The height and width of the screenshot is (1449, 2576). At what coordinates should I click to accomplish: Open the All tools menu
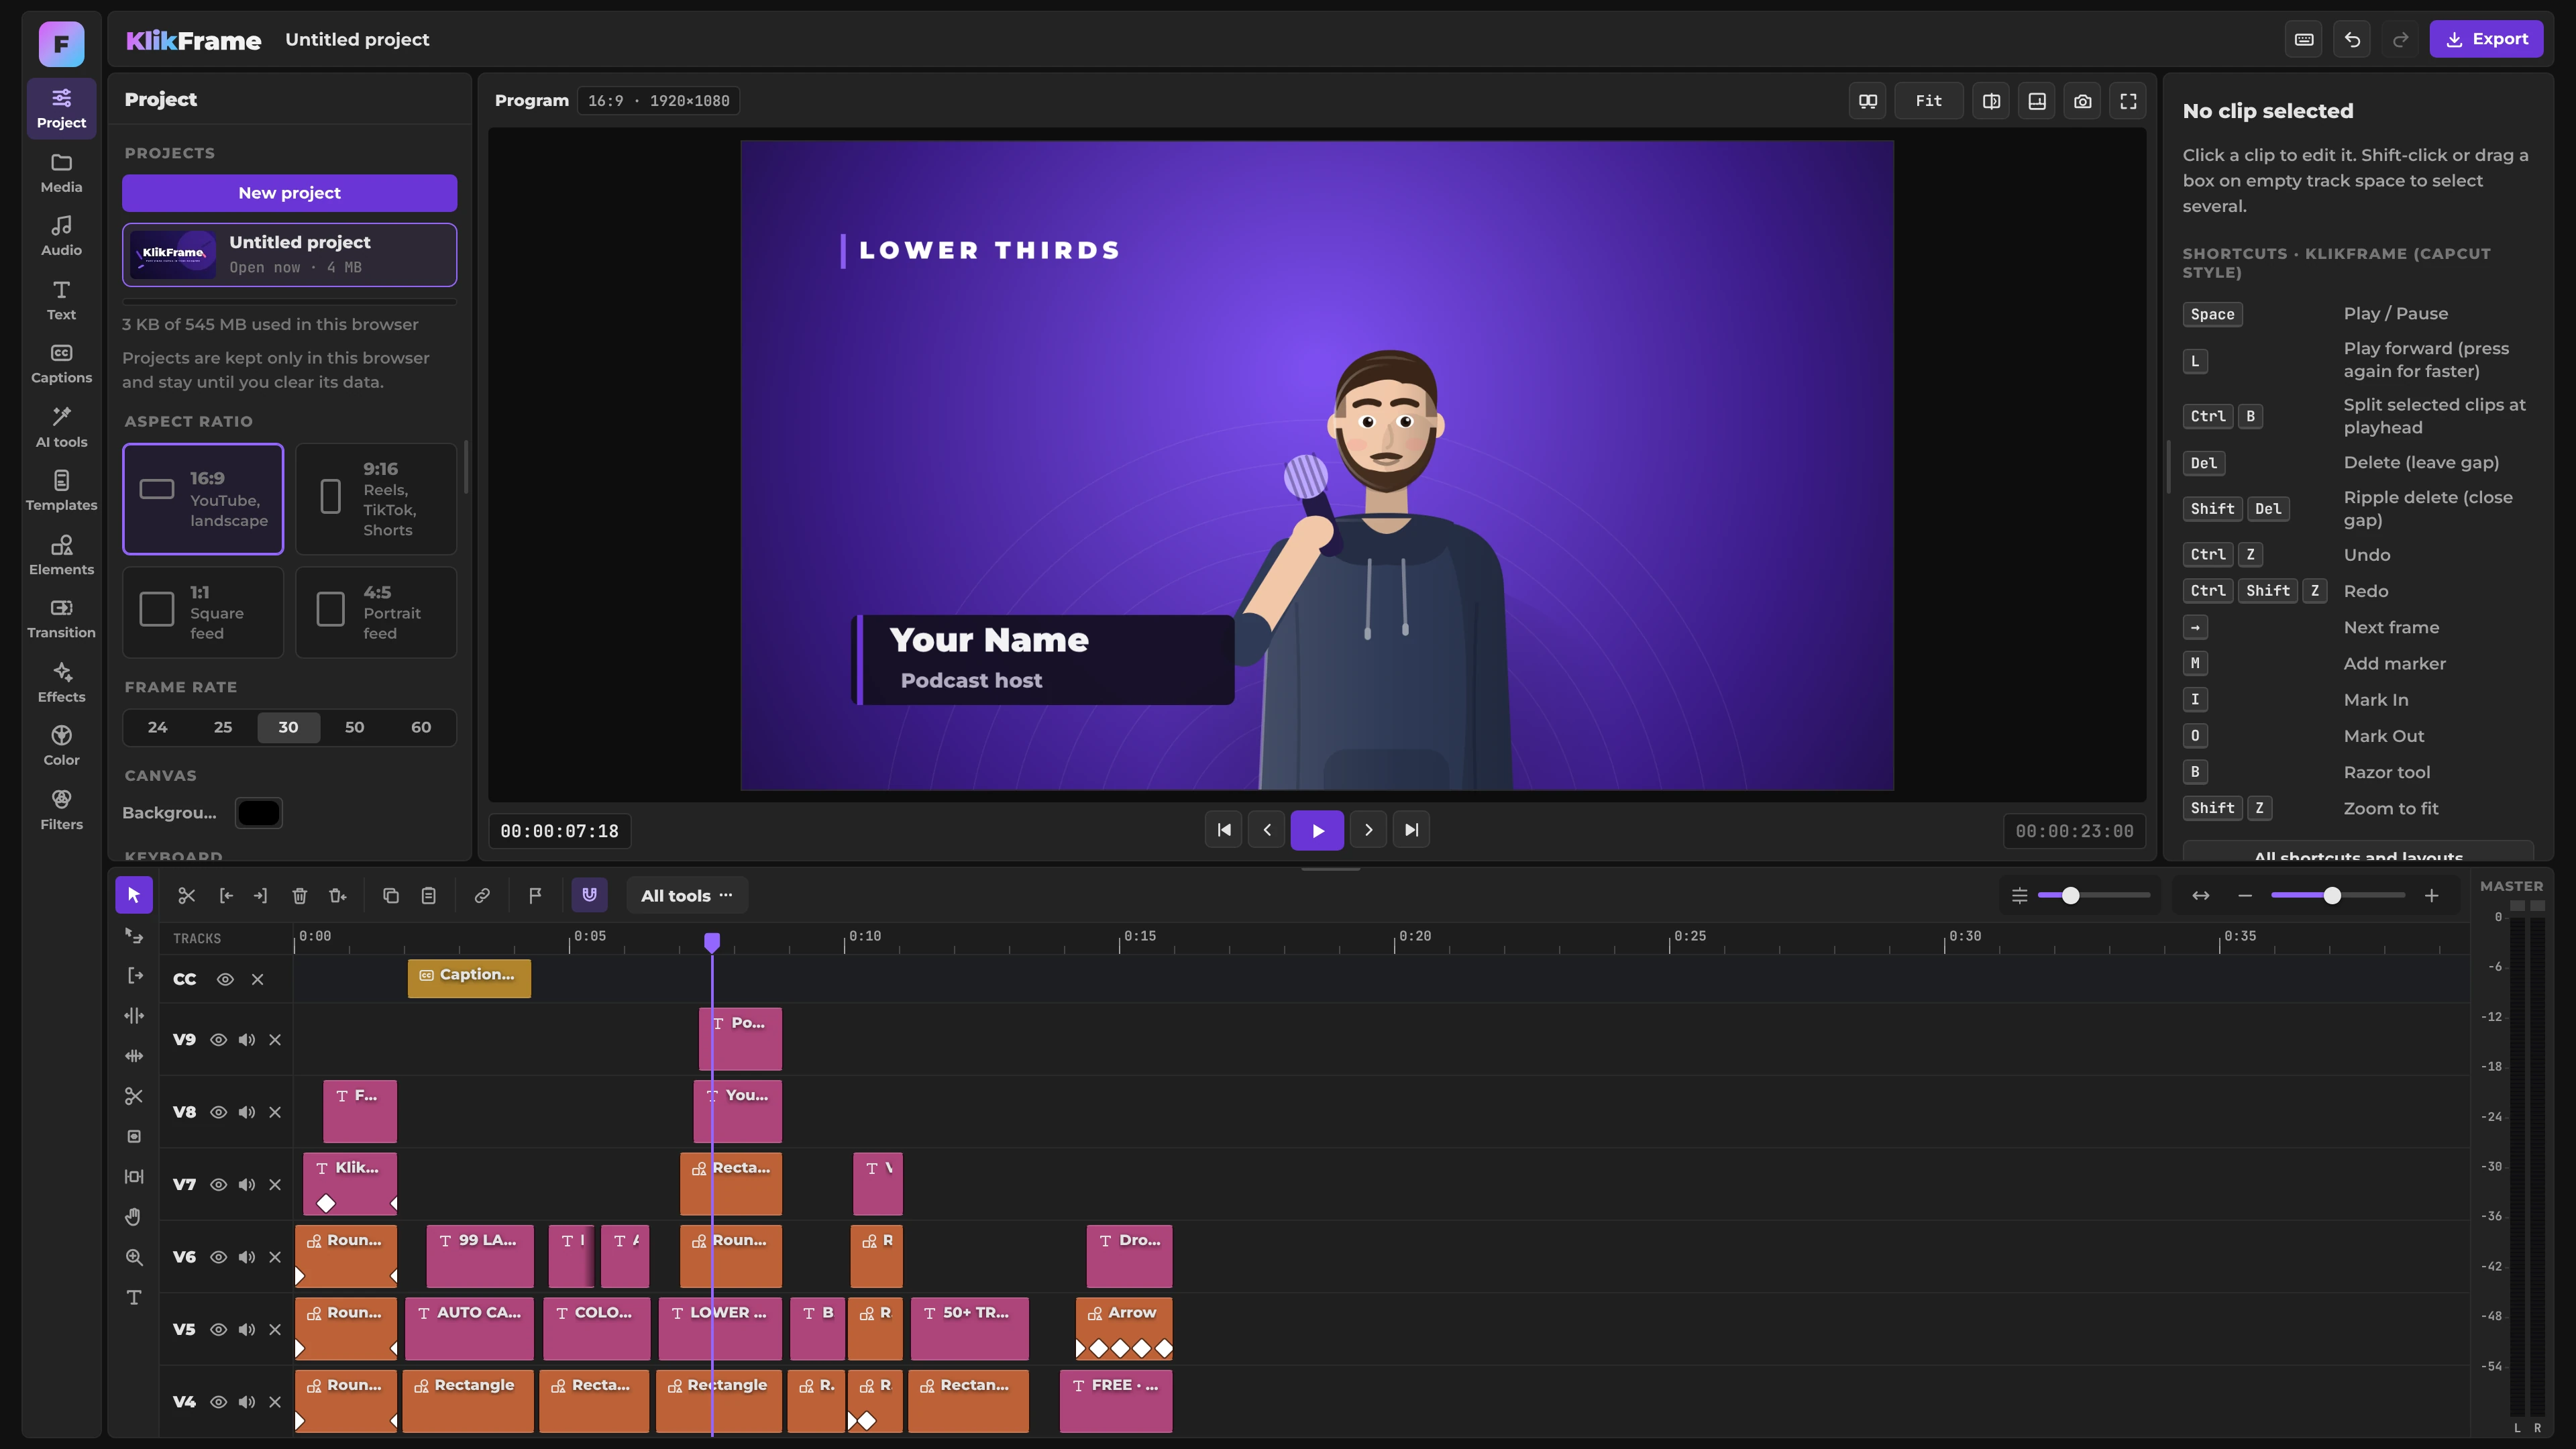pyautogui.click(x=687, y=896)
